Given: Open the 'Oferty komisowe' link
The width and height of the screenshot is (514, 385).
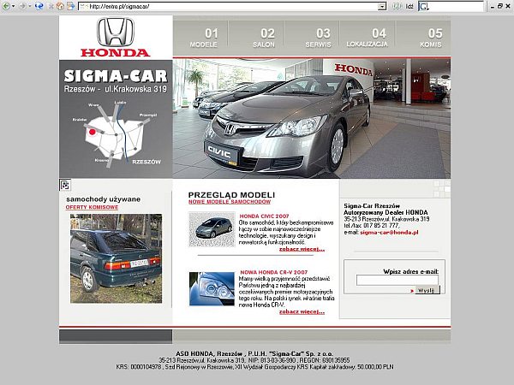Looking at the screenshot, I should click(x=92, y=207).
